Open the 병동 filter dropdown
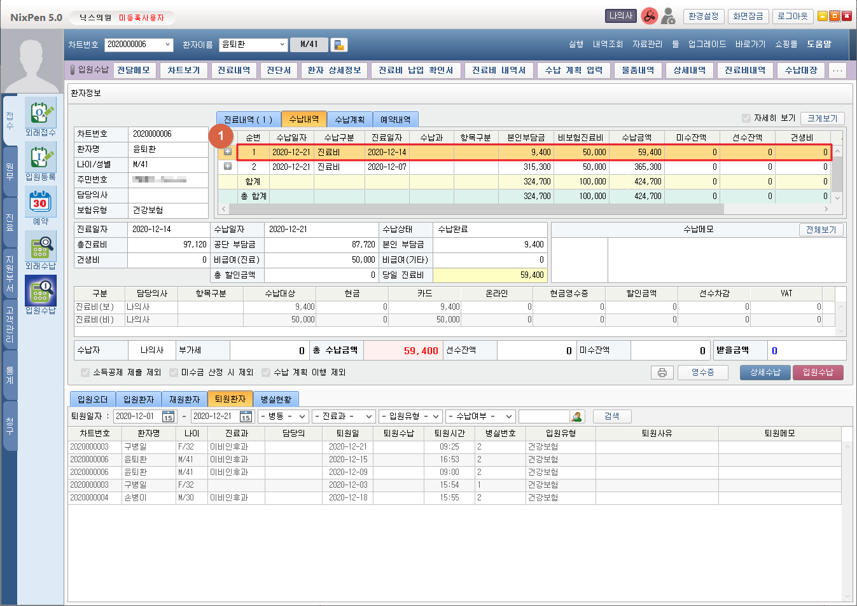857x606 pixels. [283, 417]
